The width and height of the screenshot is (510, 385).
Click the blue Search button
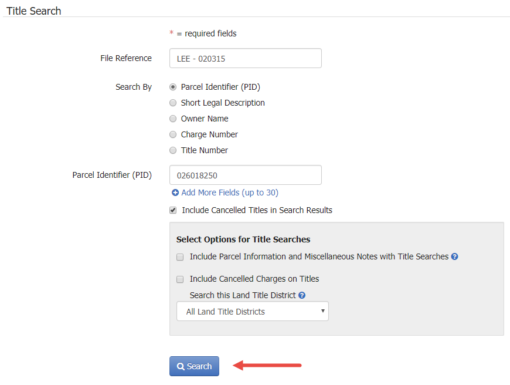[194, 366]
